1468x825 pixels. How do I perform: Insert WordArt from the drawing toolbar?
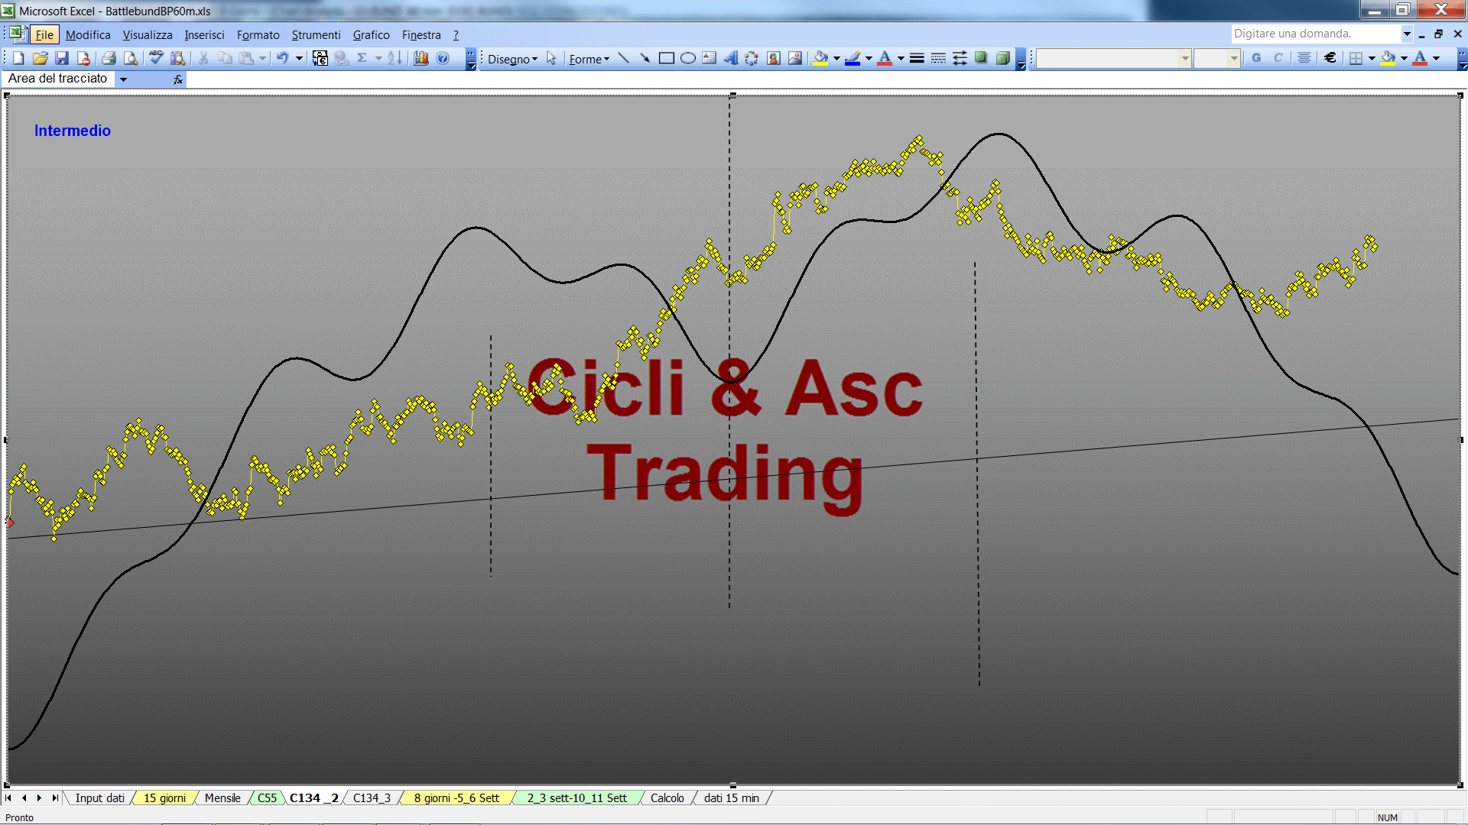coord(730,58)
